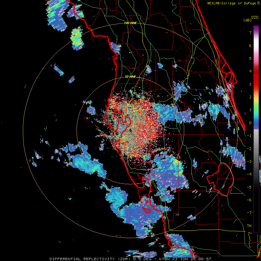Viewport: 261px width, 261px height.
Task: Click the -4 dB value on color scale
Action: pyautogui.click(x=249, y=174)
